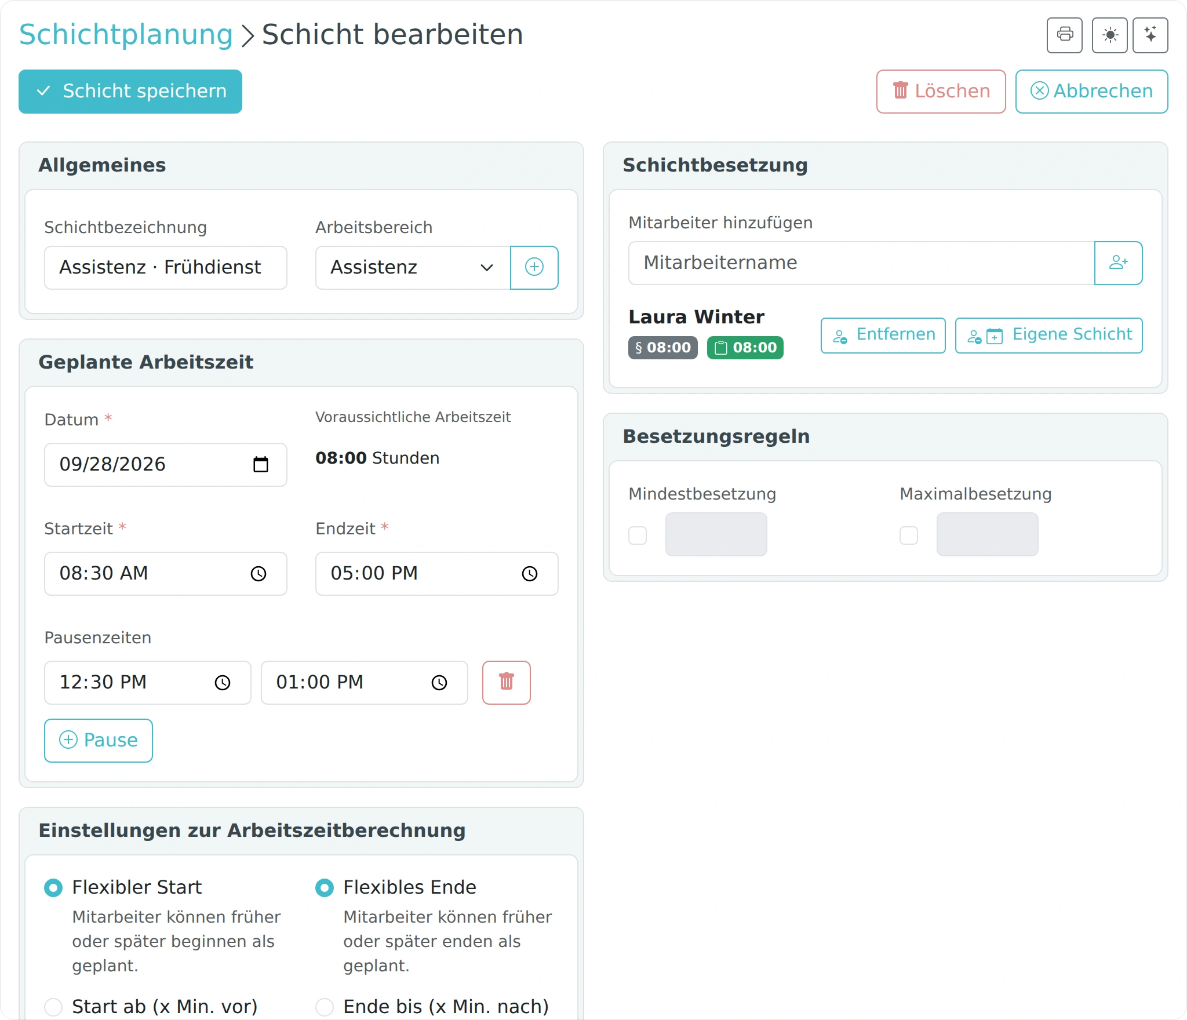Click the Allgemeines section header
1187x1020 pixels.
102,165
